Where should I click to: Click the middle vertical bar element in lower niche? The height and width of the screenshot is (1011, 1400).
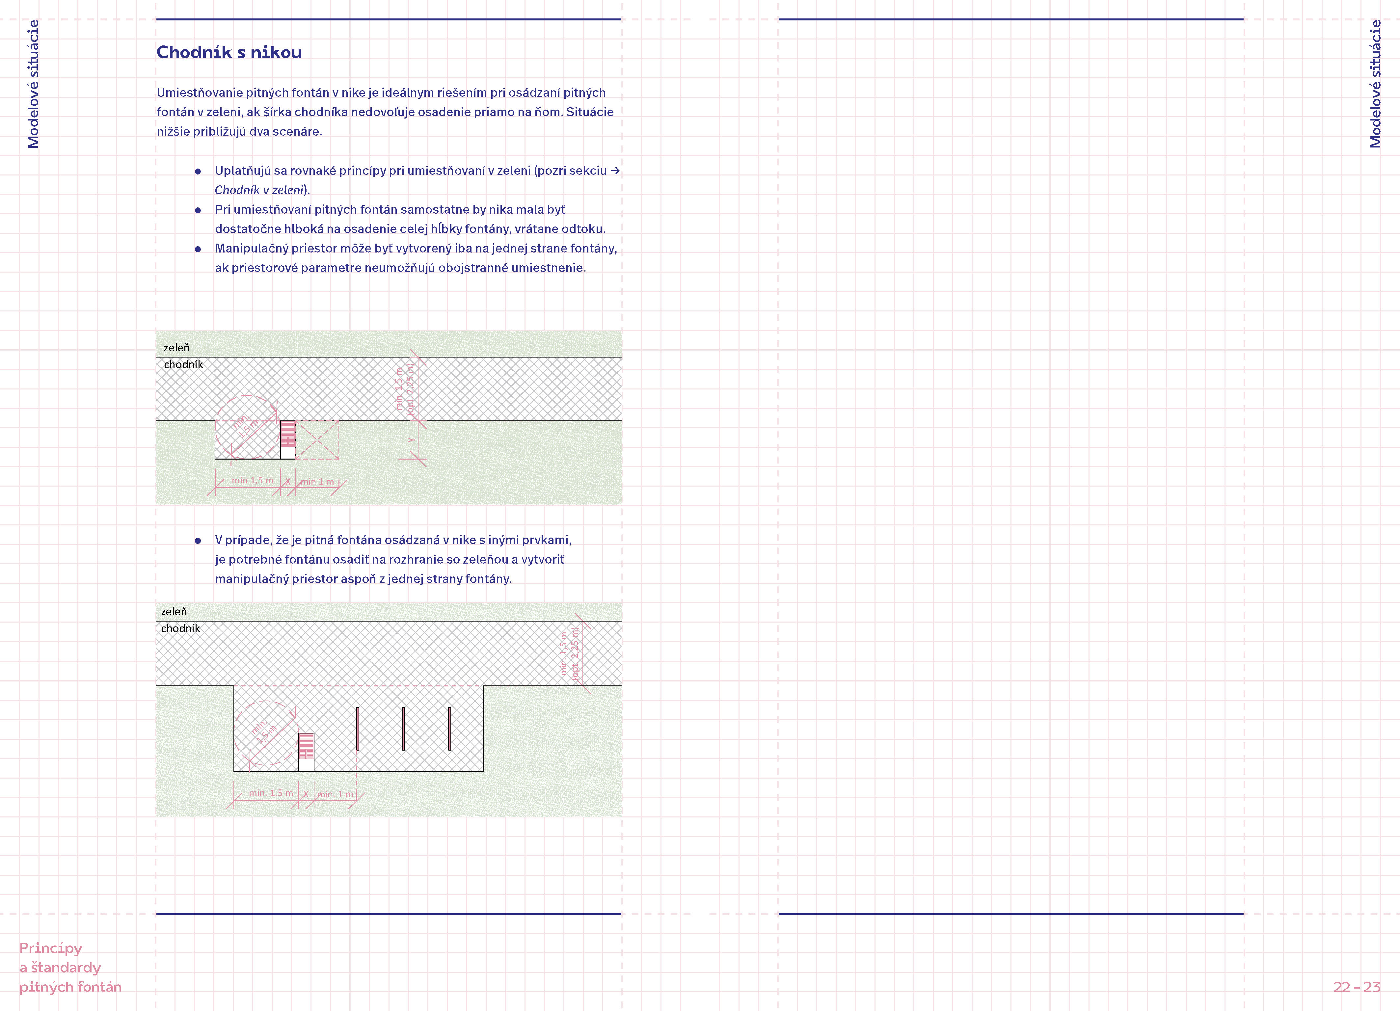pos(403,728)
